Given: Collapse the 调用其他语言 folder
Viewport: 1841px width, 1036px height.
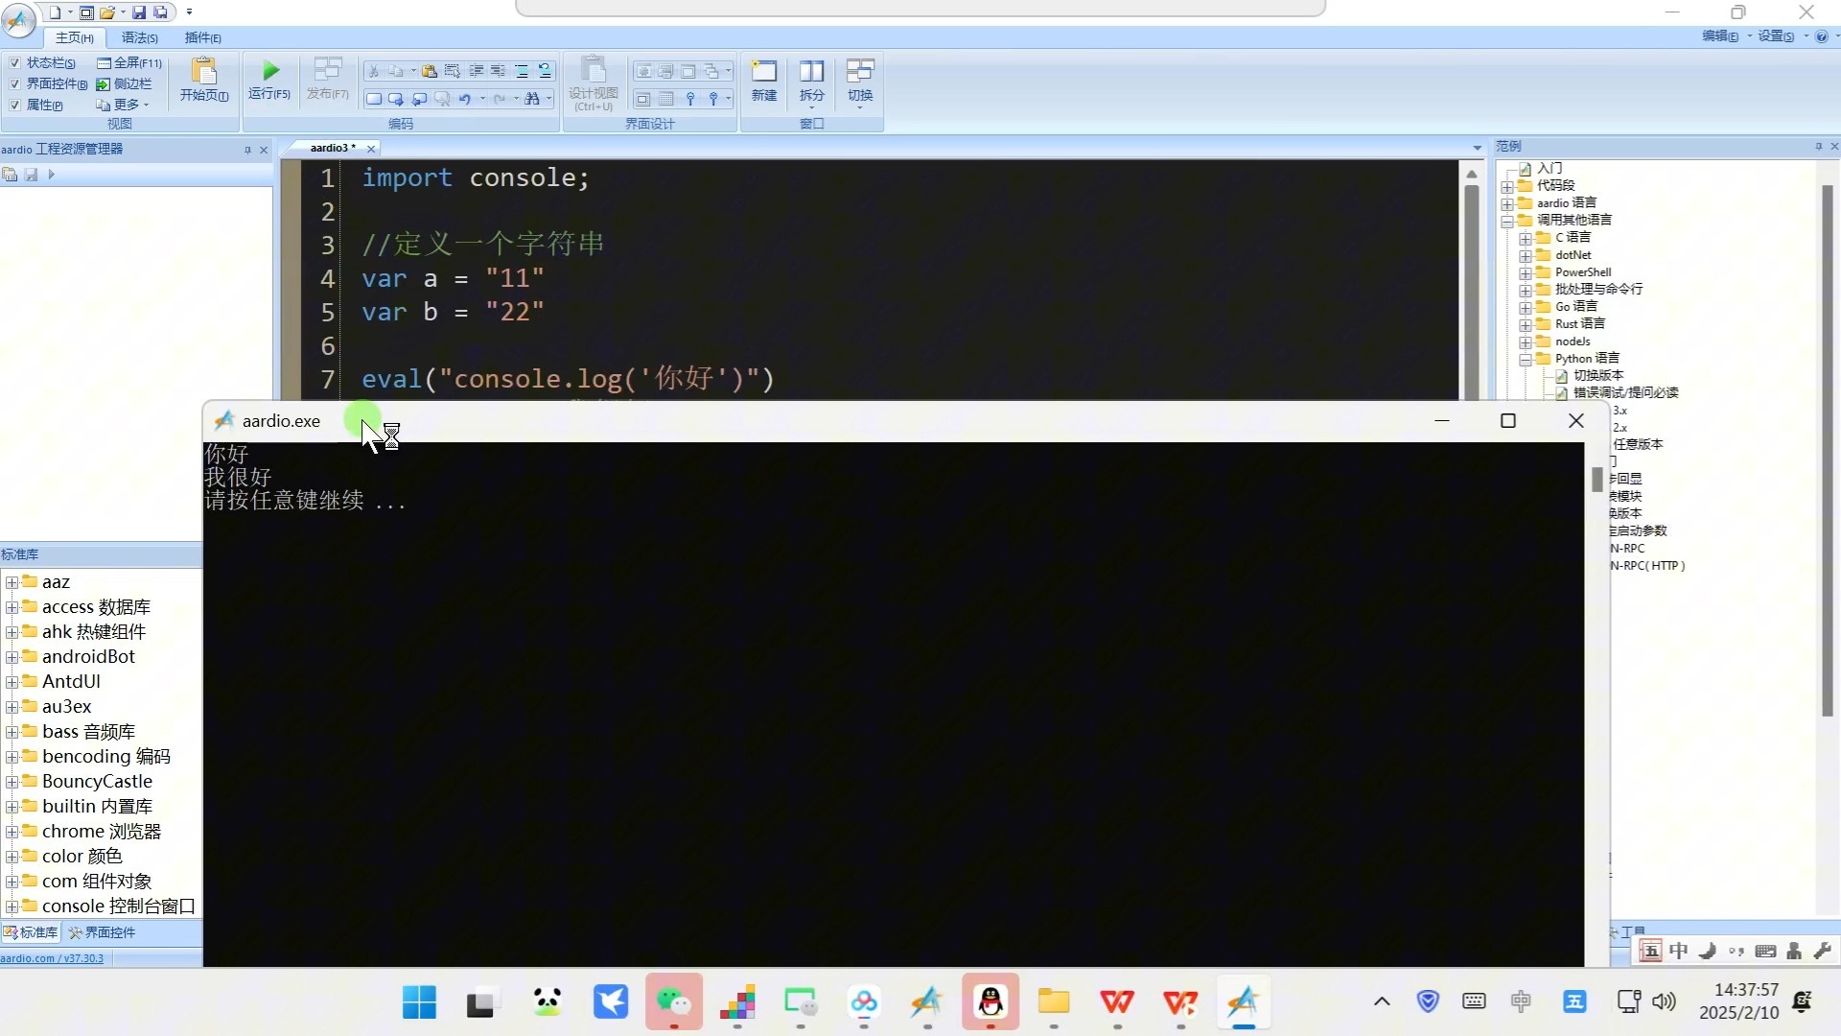Looking at the screenshot, I should [1507, 221].
